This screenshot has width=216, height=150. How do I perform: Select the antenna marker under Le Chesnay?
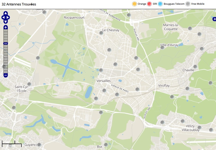pos(101,33)
